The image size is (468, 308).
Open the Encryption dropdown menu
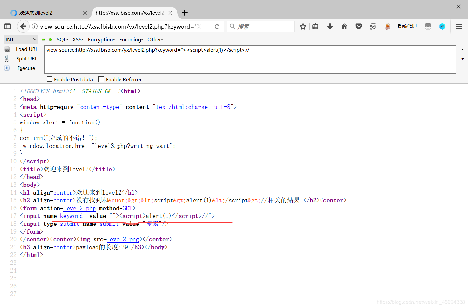pos(101,39)
